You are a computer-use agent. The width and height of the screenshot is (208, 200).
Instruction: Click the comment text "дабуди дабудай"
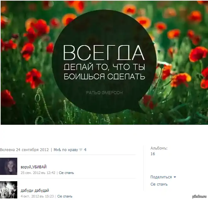coord(35,191)
